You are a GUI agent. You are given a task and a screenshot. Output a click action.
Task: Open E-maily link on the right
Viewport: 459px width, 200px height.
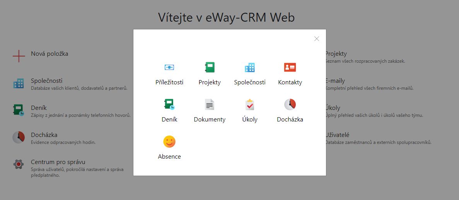point(335,81)
